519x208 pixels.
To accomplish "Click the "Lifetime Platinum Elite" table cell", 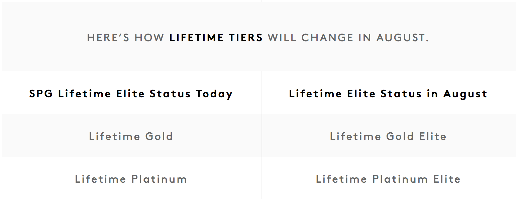I will click(388, 179).
